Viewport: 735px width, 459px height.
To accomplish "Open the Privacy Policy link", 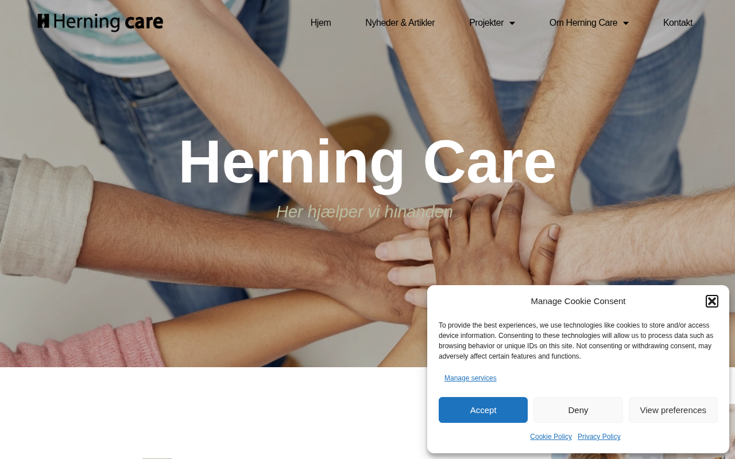I will click(x=599, y=437).
